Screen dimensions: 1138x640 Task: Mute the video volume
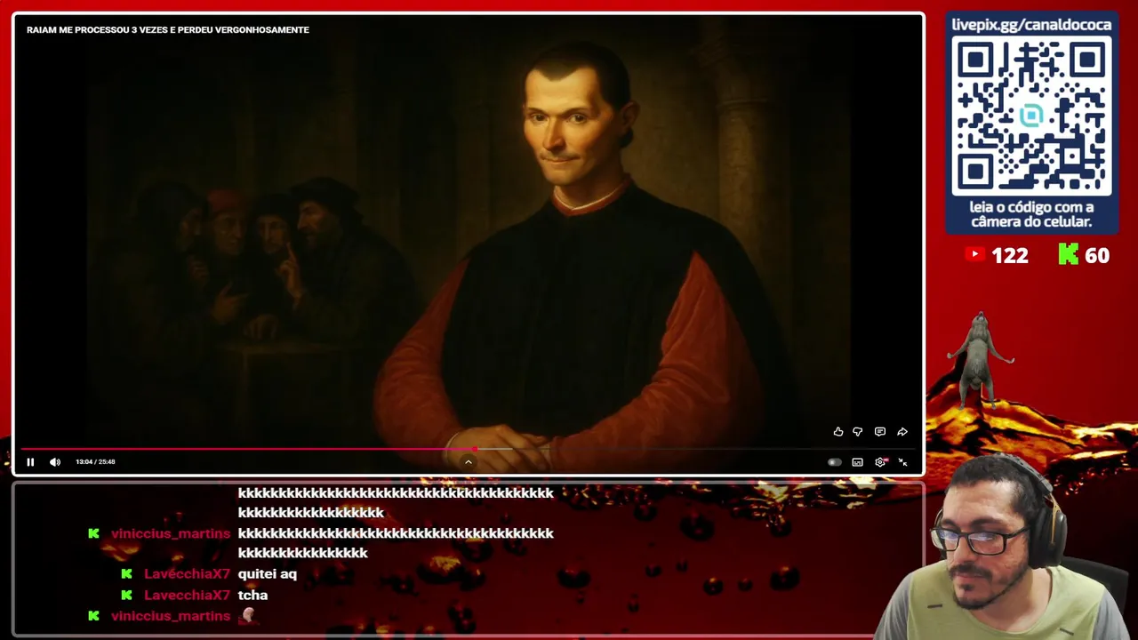tap(55, 462)
